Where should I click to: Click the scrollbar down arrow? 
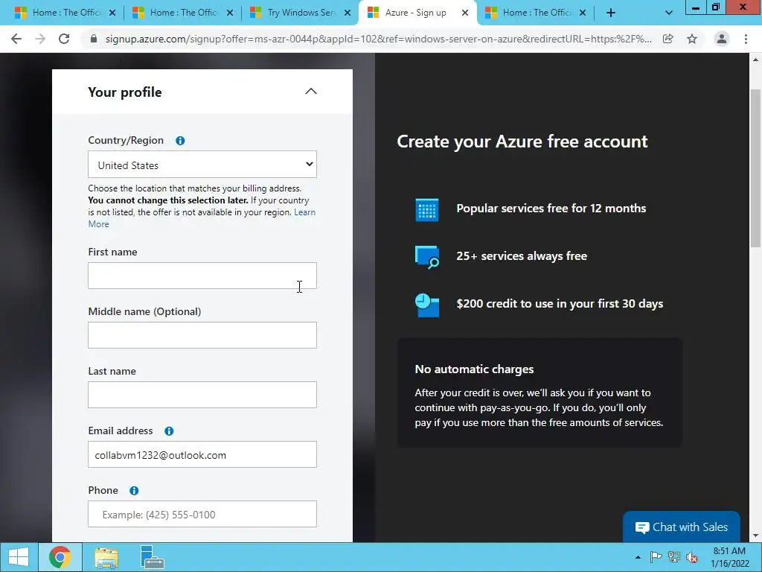pyautogui.click(x=755, y=536)
